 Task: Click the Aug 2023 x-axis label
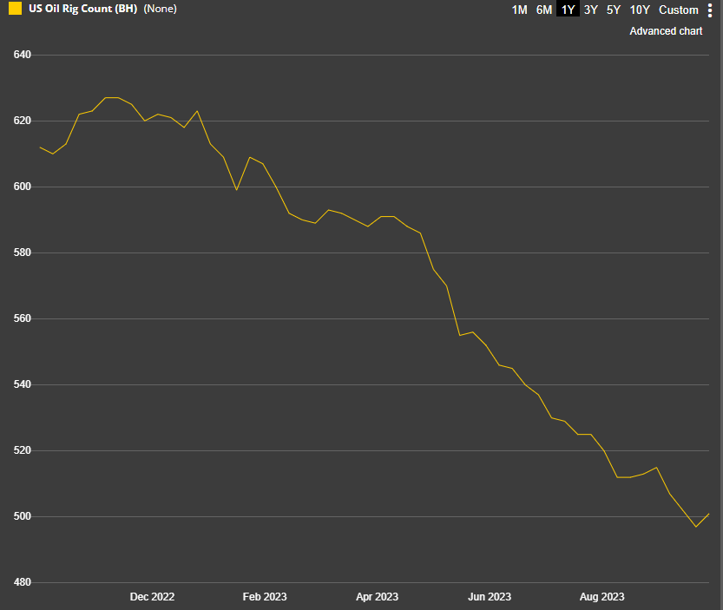click(x=601, y=597)
